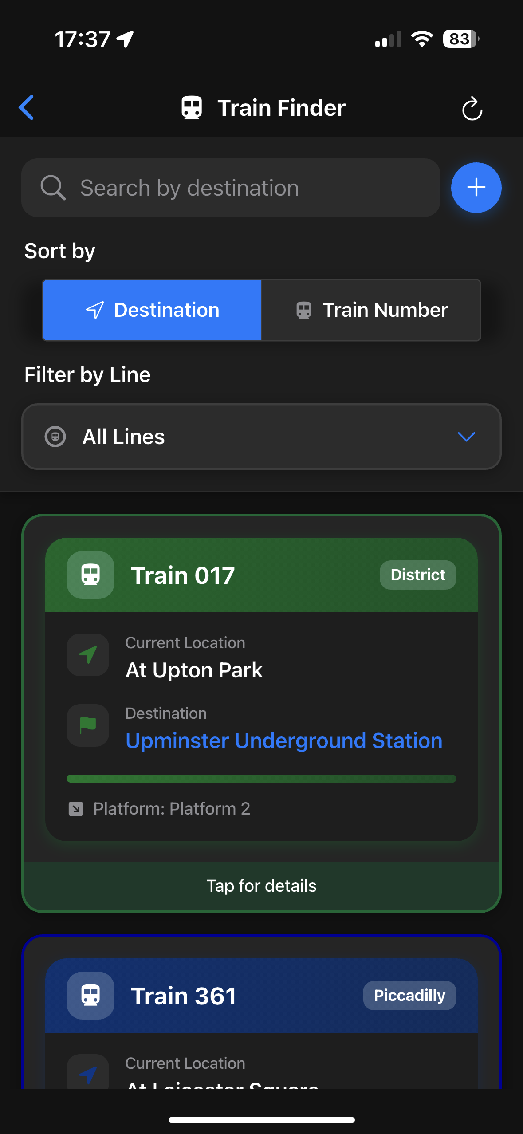Tap the green train icon on Train 017 card

click(x=90, y=575)
